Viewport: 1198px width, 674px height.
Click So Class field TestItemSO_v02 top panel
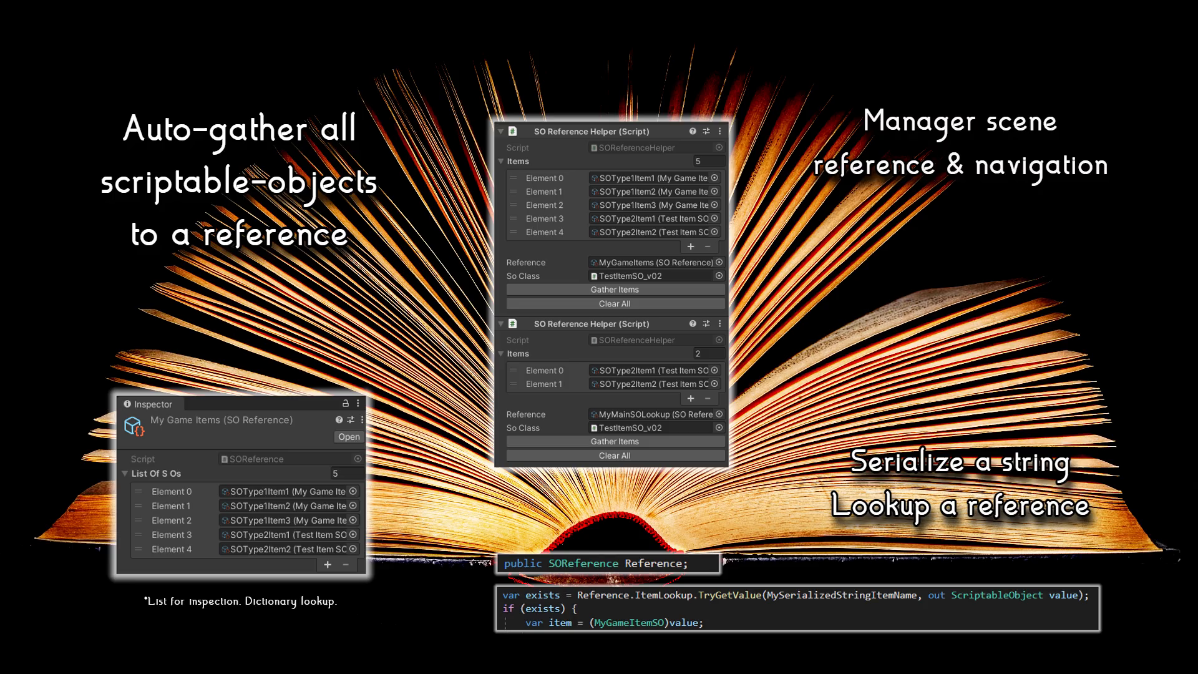click(x=653, y=276)
